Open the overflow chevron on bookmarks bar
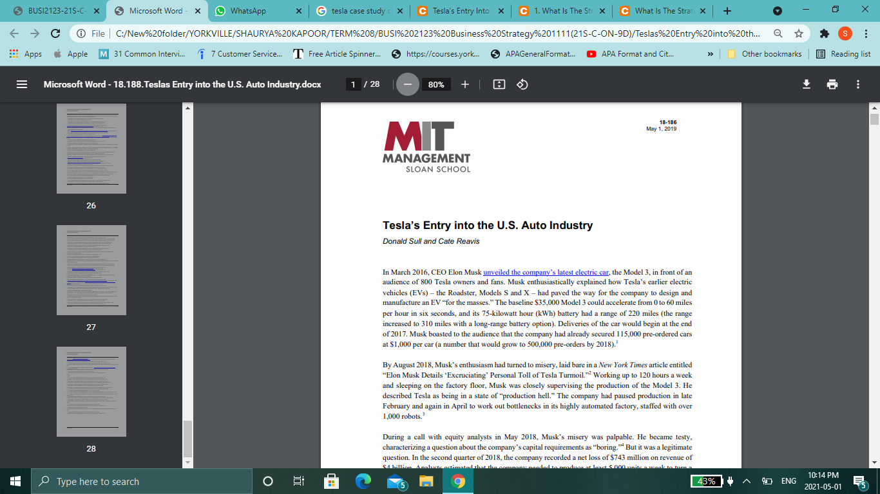 pyautogui.click(x=711, y=54)
